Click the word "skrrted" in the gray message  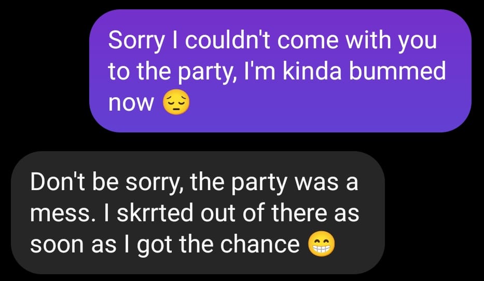[x=155, y=212]
